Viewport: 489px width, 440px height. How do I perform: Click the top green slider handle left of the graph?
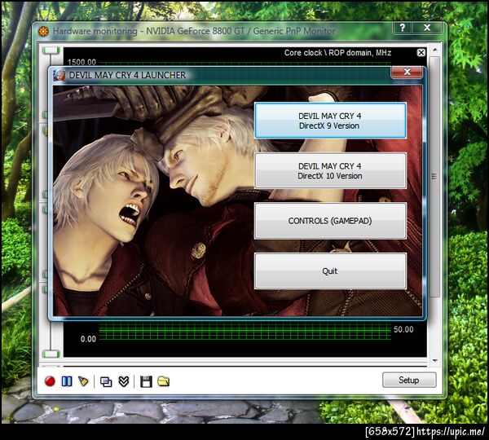(51, 51)
